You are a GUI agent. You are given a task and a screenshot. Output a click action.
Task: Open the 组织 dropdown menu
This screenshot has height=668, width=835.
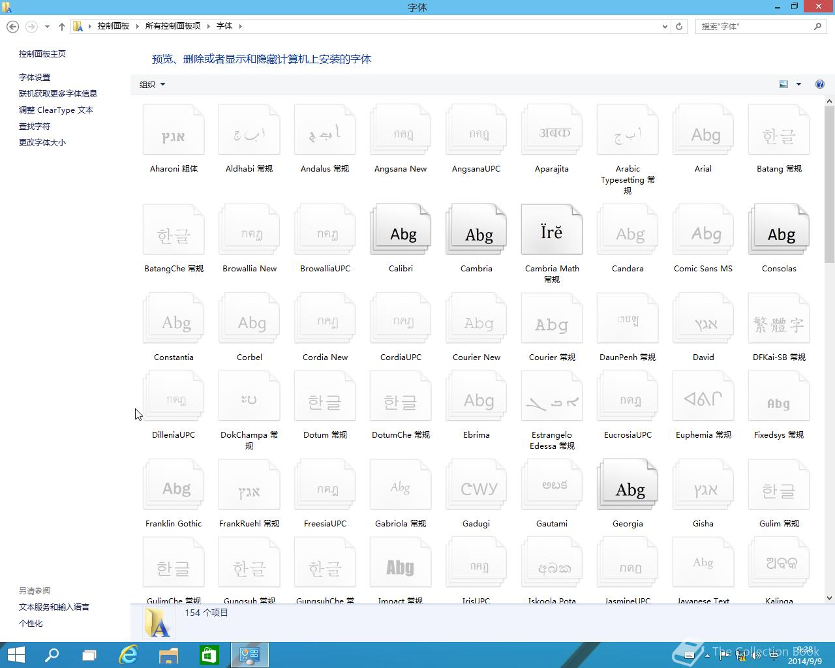[x=152, y=84]
